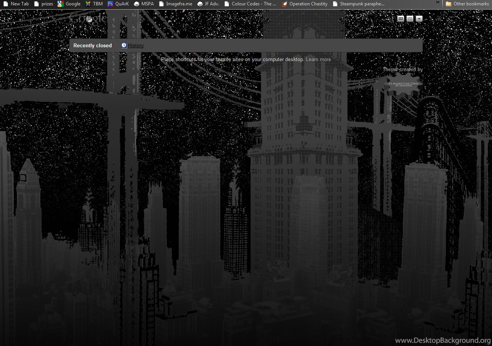Open the Other bookmarks folder
The height and width of the screenshot is (346, 492).
click(467, 4)
